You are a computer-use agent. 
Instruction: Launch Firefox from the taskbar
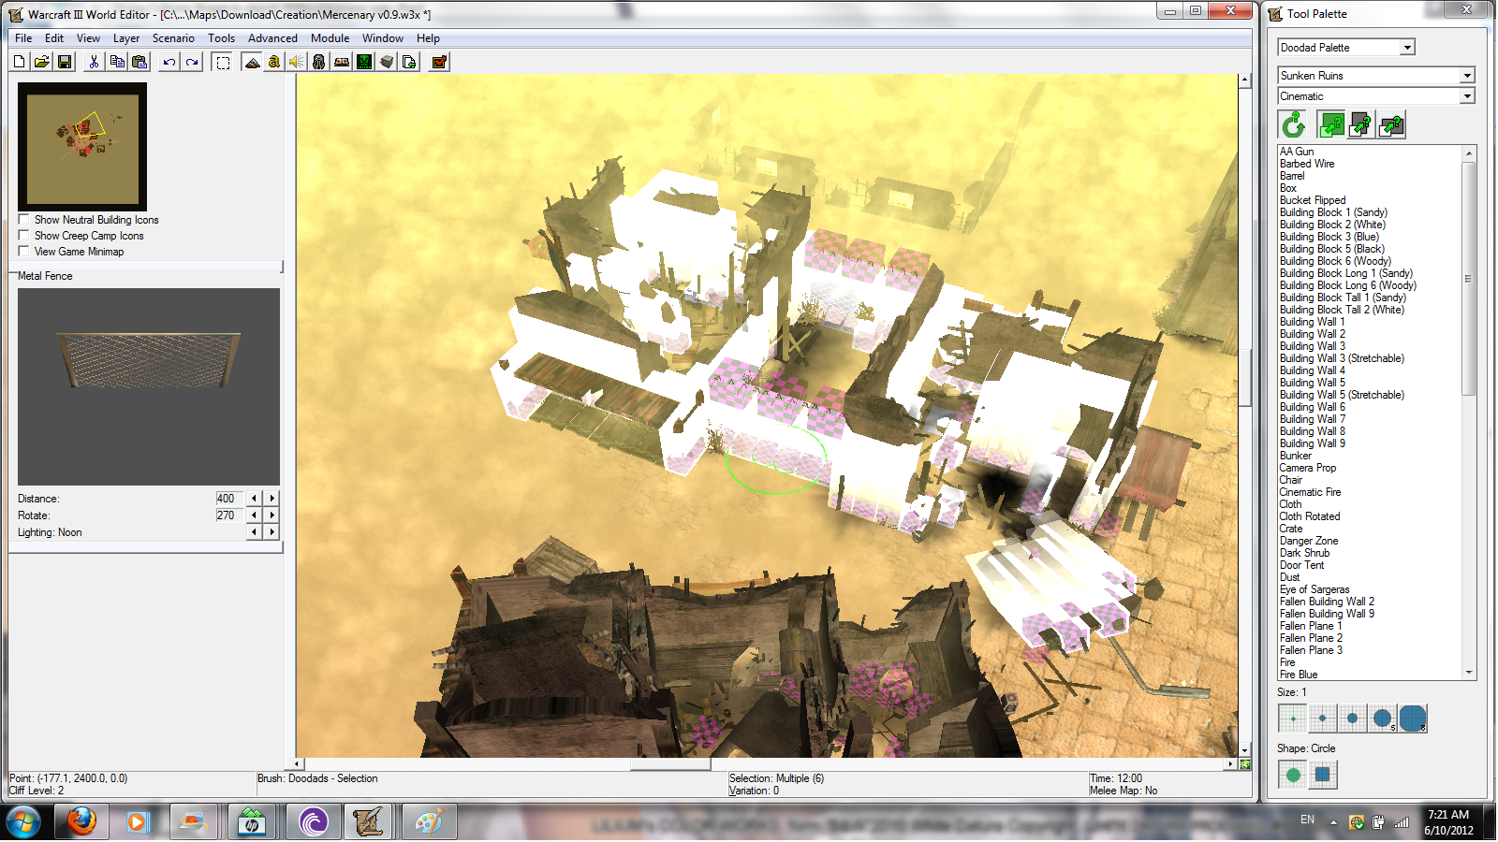click(x=81, y=822)
